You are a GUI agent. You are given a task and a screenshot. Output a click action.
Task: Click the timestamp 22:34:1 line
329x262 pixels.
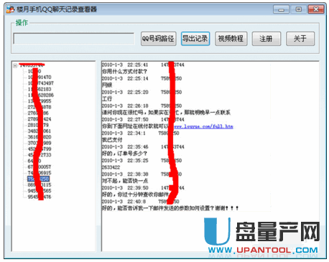tap(141, 133)
